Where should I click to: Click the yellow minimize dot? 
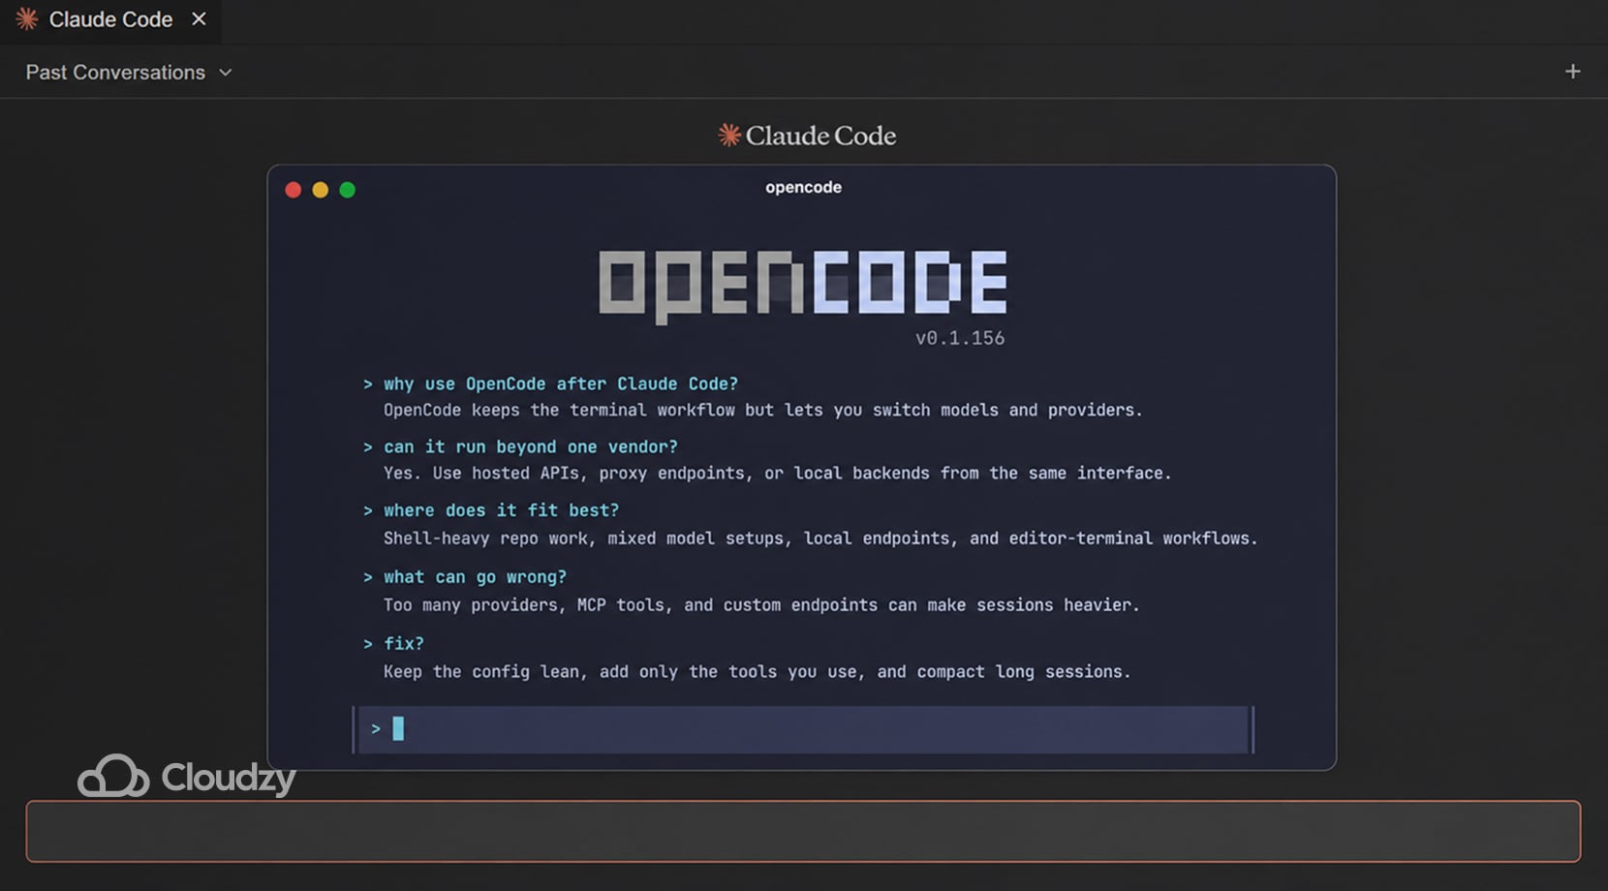click(320, 190)
